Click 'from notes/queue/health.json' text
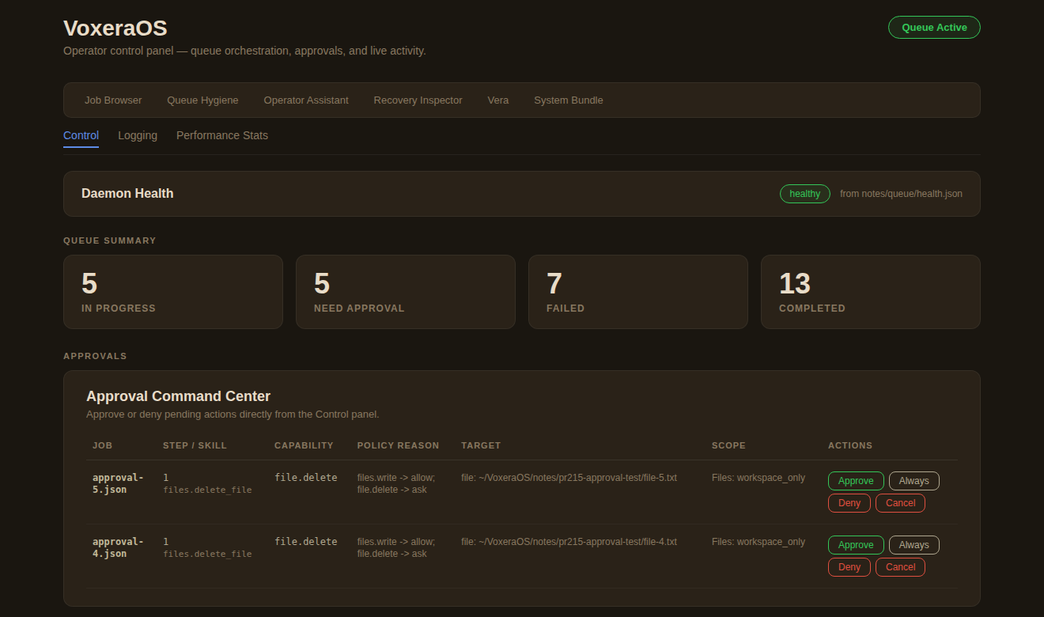The width and height of the screenshot is (1044, 617). 901,194
